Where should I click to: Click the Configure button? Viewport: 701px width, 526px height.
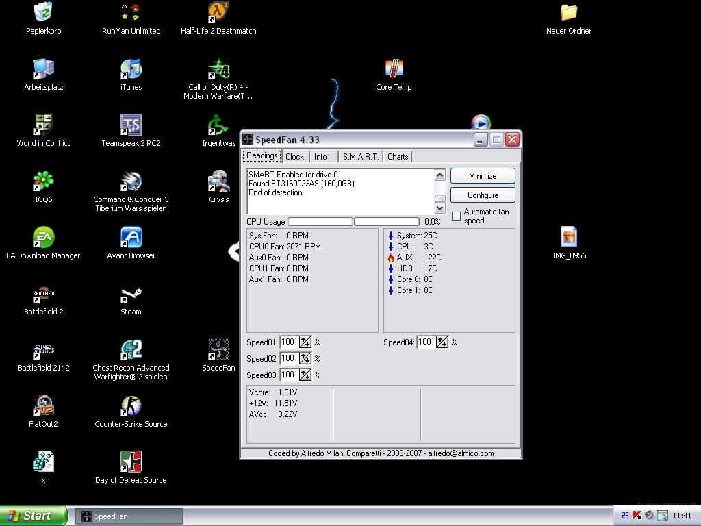click(483, 195)
